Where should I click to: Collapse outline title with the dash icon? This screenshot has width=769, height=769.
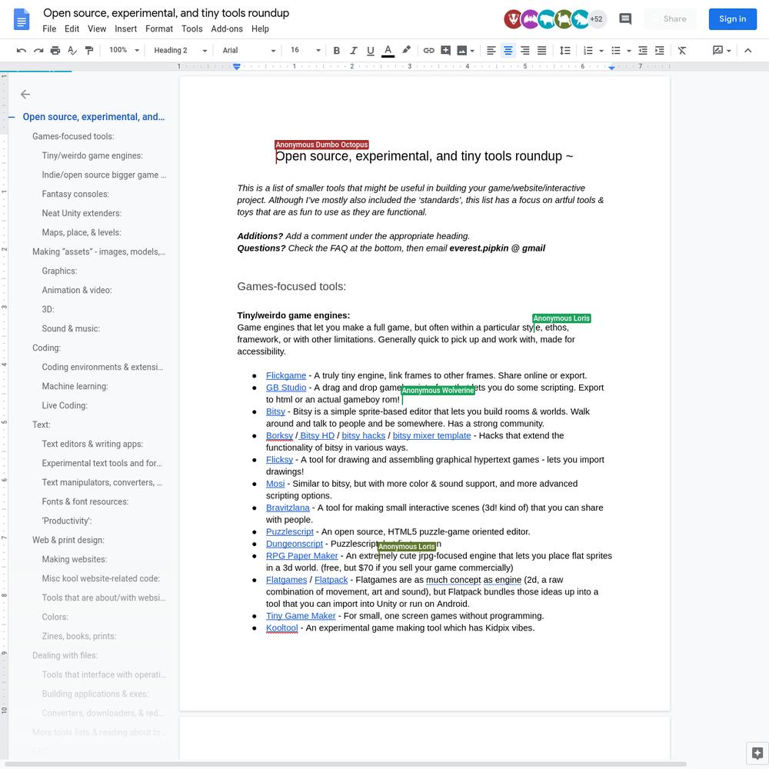coord(12,117)
